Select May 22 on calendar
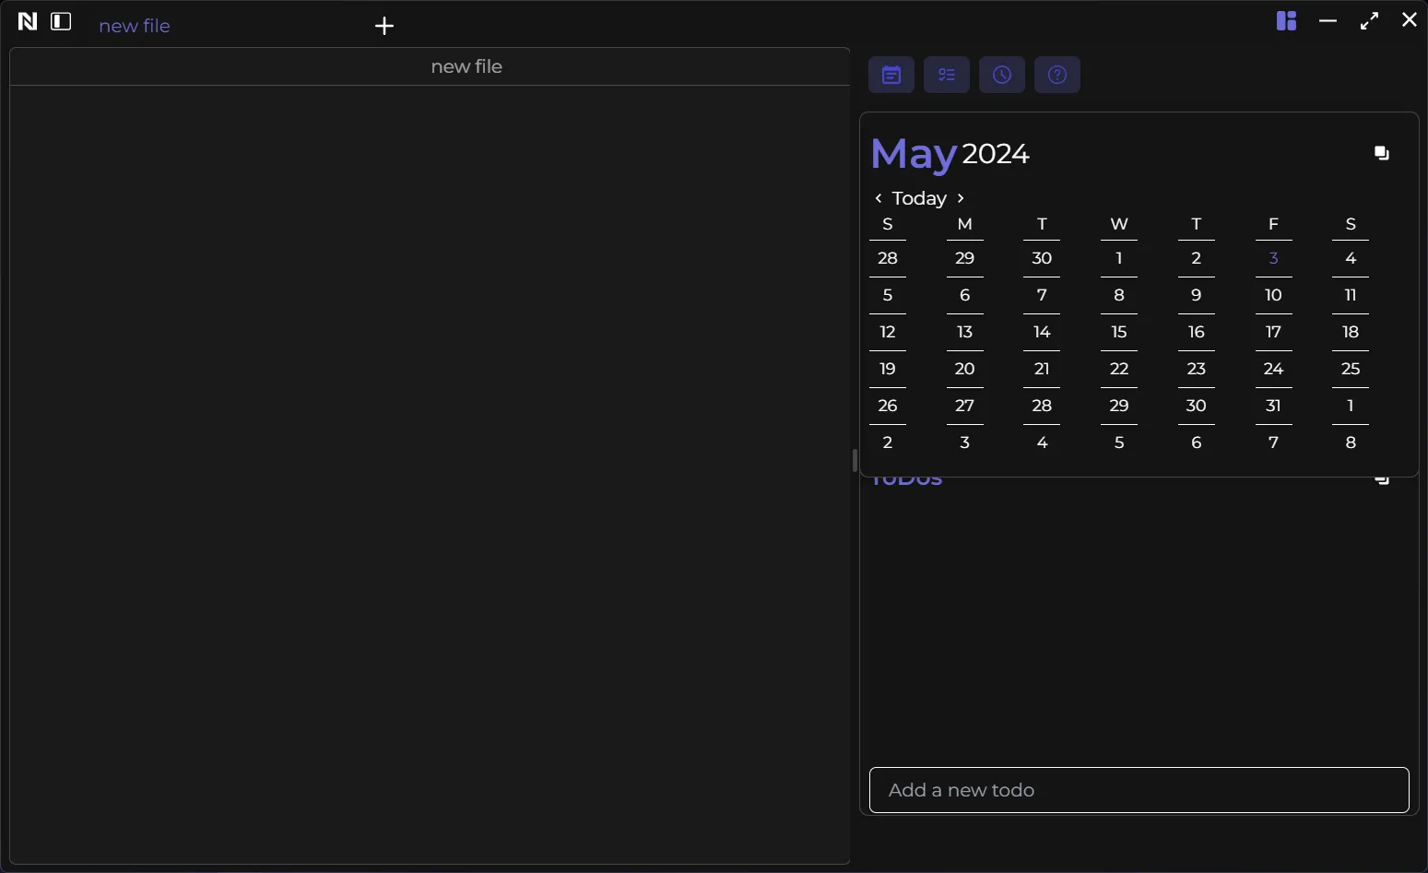This screenshot has height=873, width=1428. (1119, 369)
